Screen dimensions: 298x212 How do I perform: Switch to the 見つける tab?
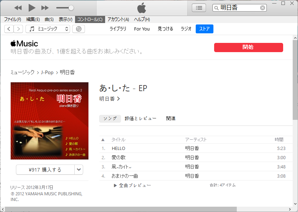pos(165,29)
